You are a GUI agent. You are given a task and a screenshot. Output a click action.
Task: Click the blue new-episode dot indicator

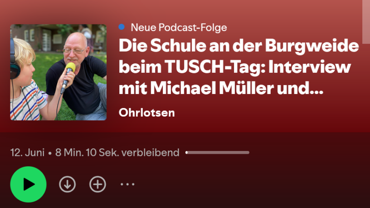pyautogui.click(x=122, y=27)
